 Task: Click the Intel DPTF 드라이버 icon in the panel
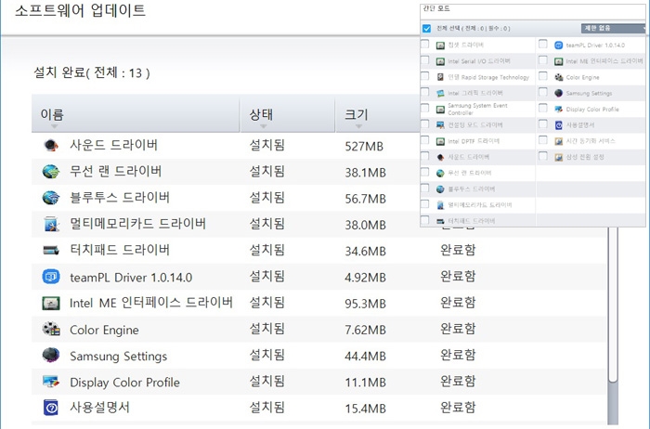440,141
